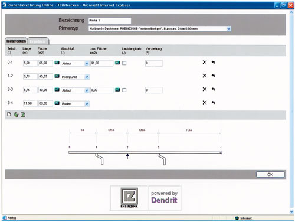The height and width of the screenshot is (222, 295).
Task: Open area calculator icon in row 0-1
Action: 57,63
